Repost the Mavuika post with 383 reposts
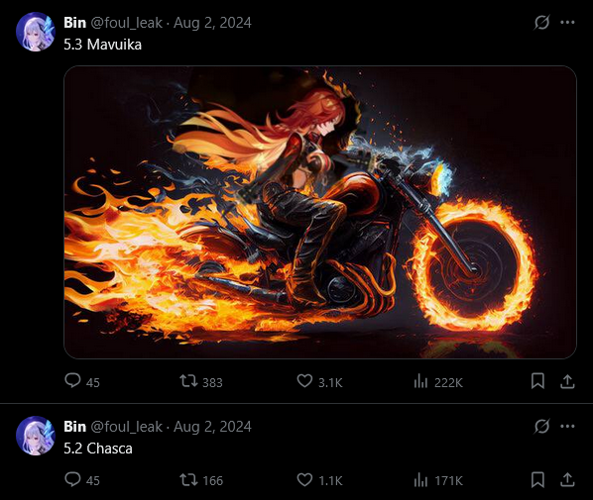 [x=201, y=381]
